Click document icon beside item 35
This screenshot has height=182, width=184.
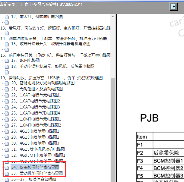click(7, 174)
